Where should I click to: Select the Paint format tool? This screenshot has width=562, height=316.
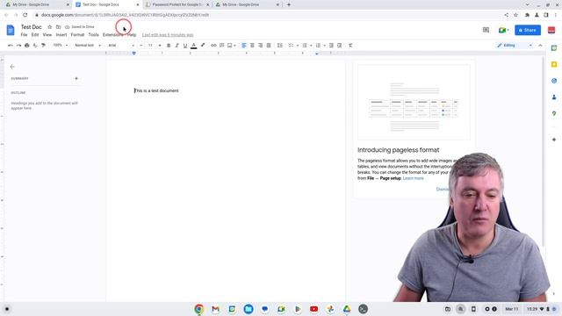tap(43, 46)
